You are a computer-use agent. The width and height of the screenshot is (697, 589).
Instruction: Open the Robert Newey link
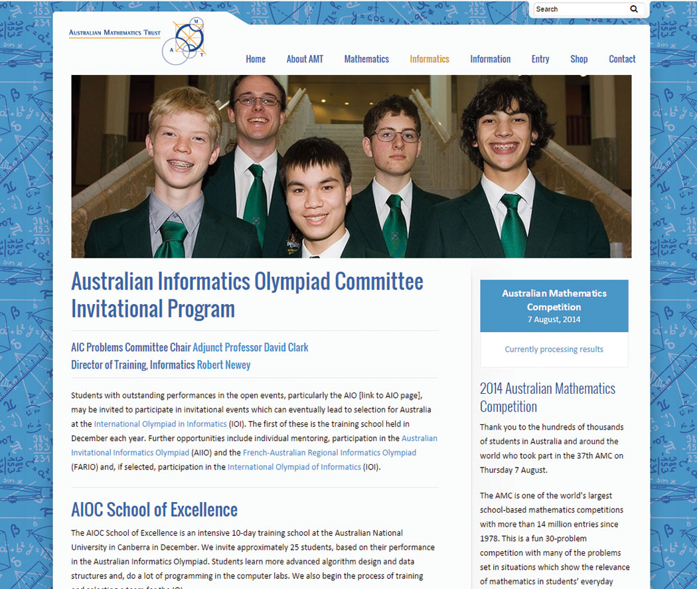pos(224,365)
